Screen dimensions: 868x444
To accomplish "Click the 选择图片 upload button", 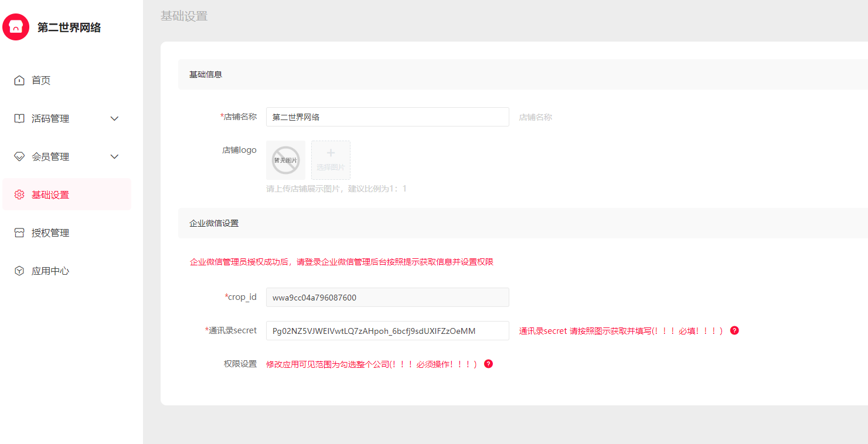I will [x=331, y=160].
